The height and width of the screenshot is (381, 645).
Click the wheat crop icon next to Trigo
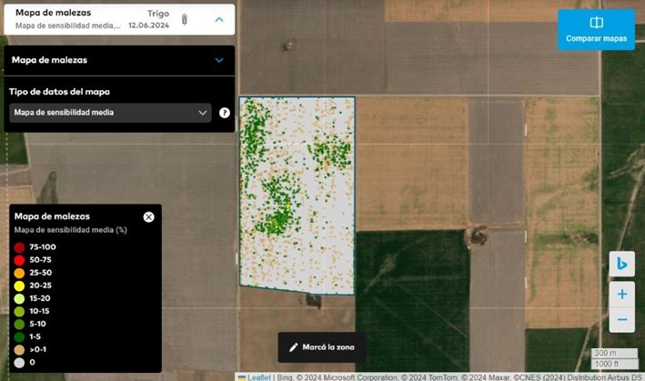click(184, 19)
